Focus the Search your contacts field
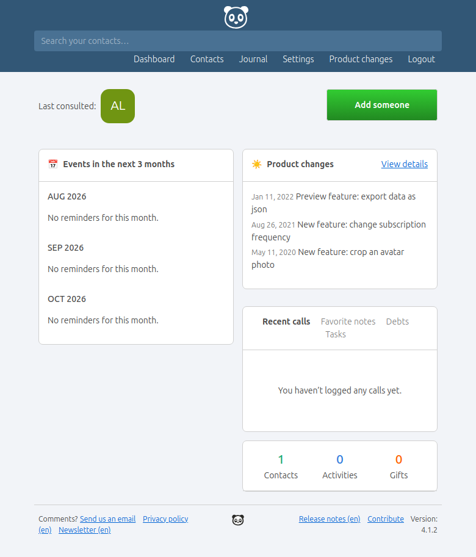Screen dimensions: 476x557 pyautogui.click(x=238, y=41)
